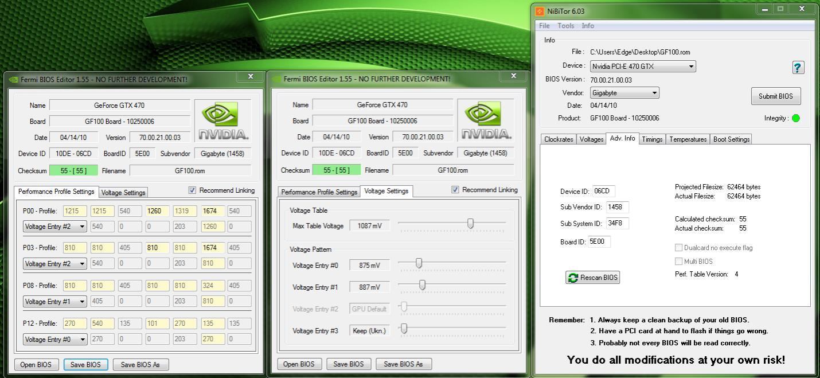Click the green Integrity indicator light

[x=796, y=118]
